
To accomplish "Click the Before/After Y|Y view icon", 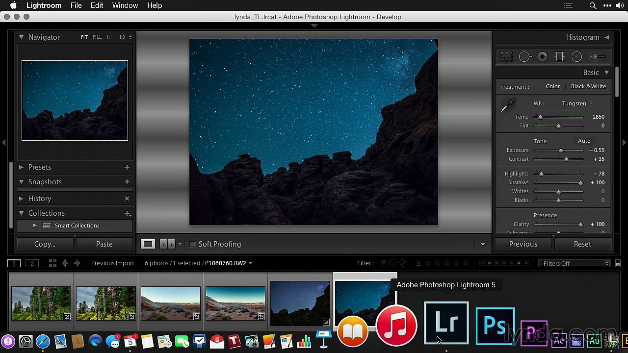I will tap(167, 244).
